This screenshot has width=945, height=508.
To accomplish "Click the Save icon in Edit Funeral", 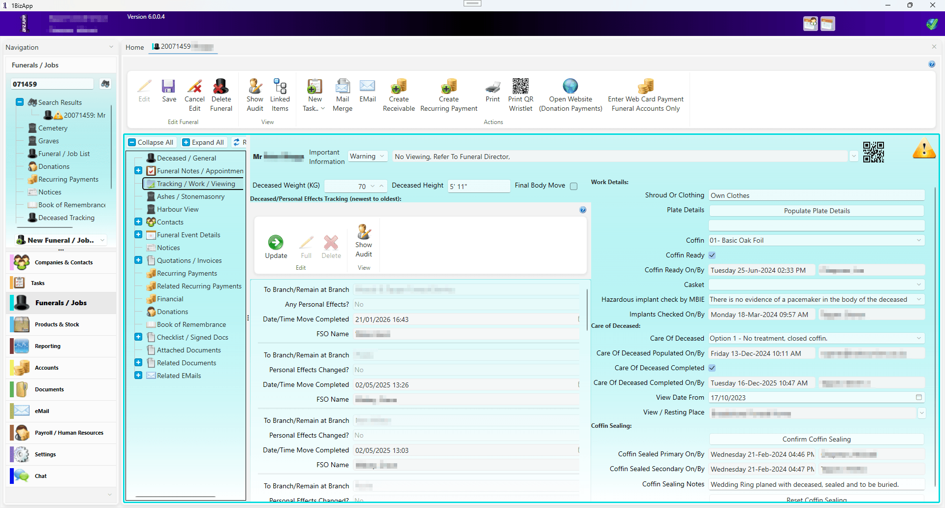I will coord(169,87).
